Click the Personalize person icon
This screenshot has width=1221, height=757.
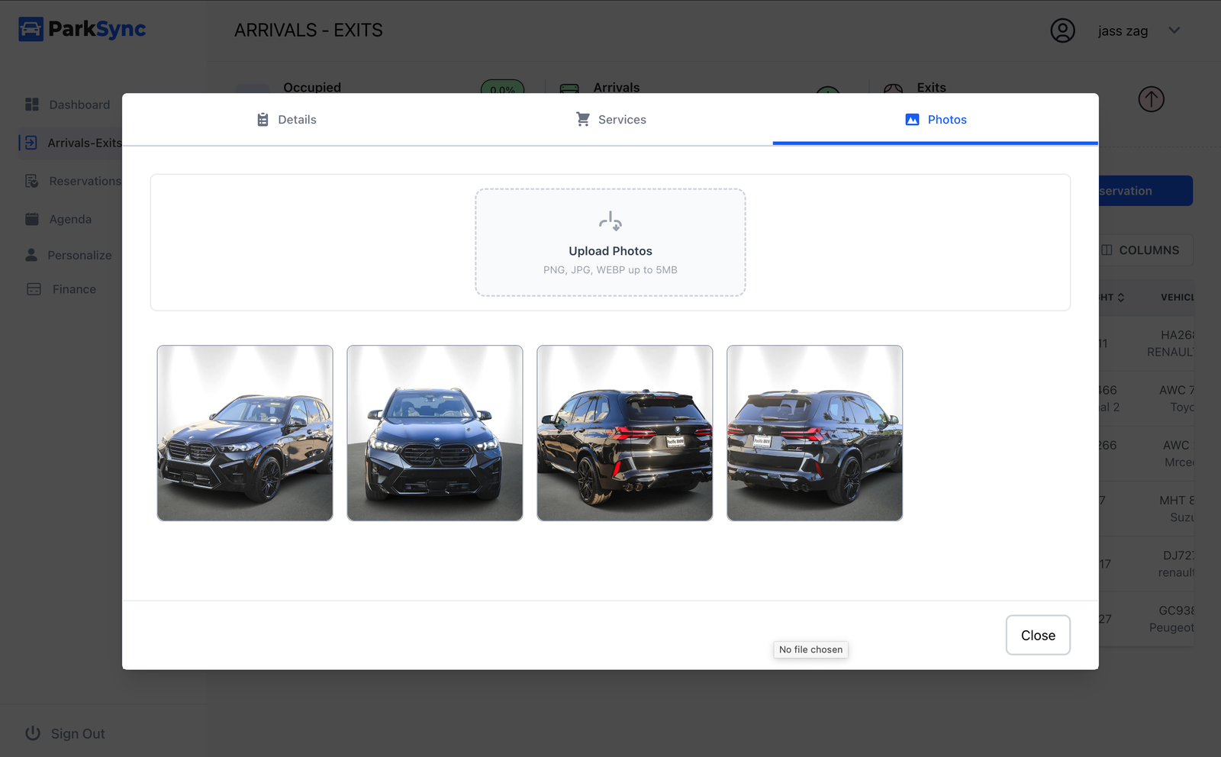click(x=31, y=255)
